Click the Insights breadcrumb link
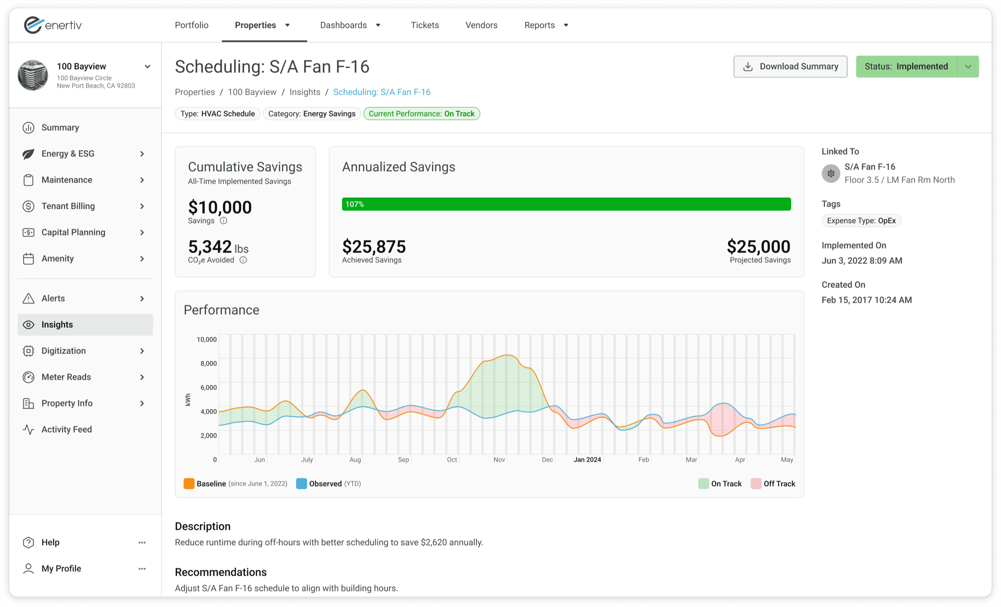This screenshot has width=1001, height=607. [305, 92]
